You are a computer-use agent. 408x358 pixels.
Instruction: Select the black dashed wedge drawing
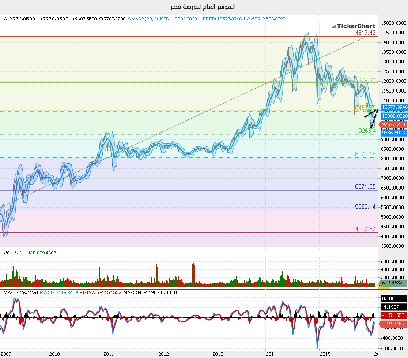(x=371, y=119)
